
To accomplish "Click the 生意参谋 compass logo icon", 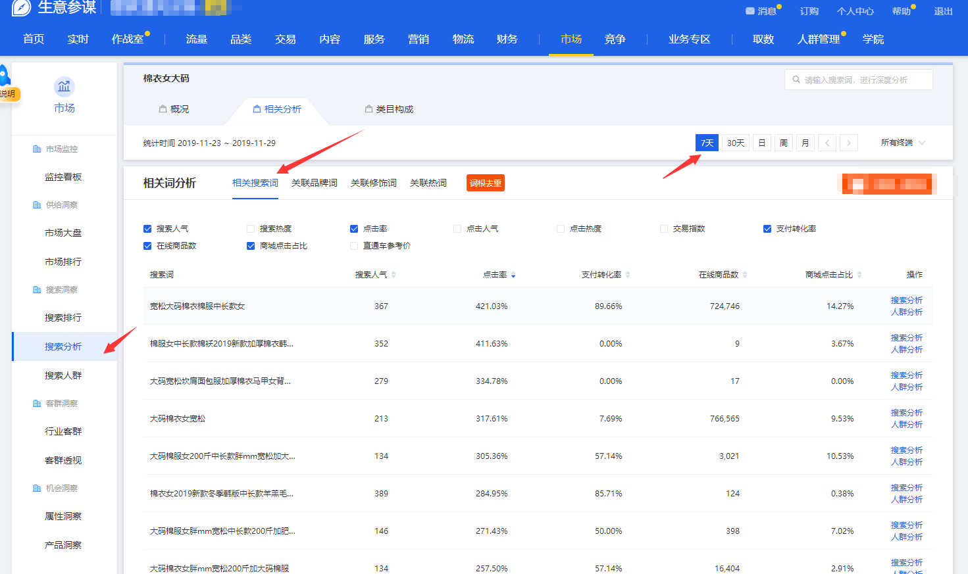I will pos(21,8).
